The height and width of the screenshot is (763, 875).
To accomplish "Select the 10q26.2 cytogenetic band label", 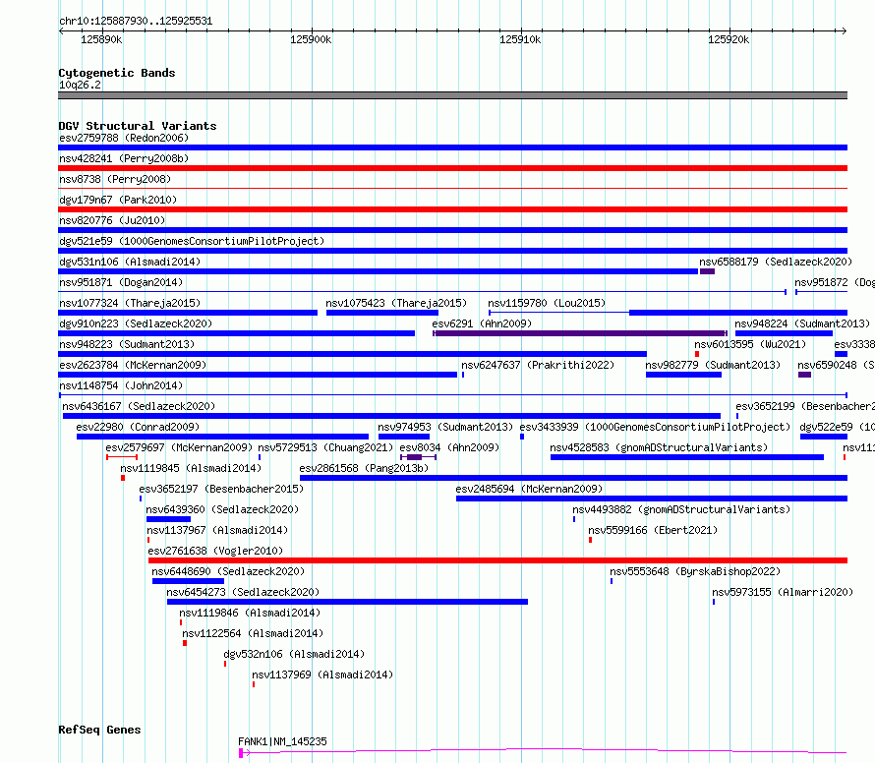I will point(80,85).
